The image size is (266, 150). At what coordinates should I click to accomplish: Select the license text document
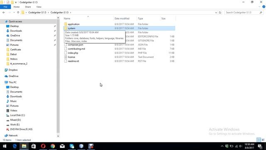click(x=71, y=57)
